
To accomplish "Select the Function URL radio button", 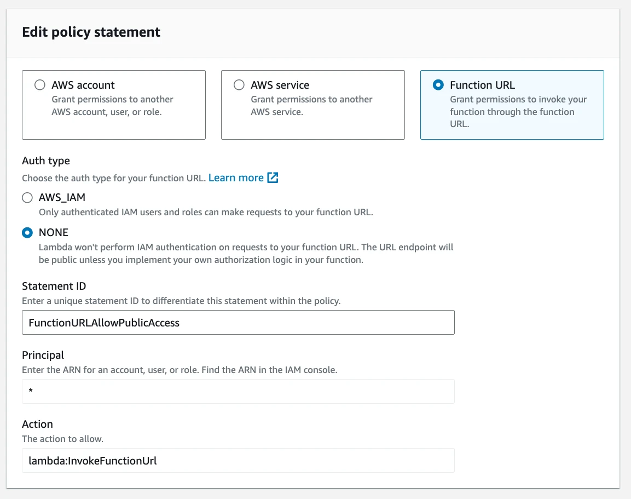I will tap(438, 85).
